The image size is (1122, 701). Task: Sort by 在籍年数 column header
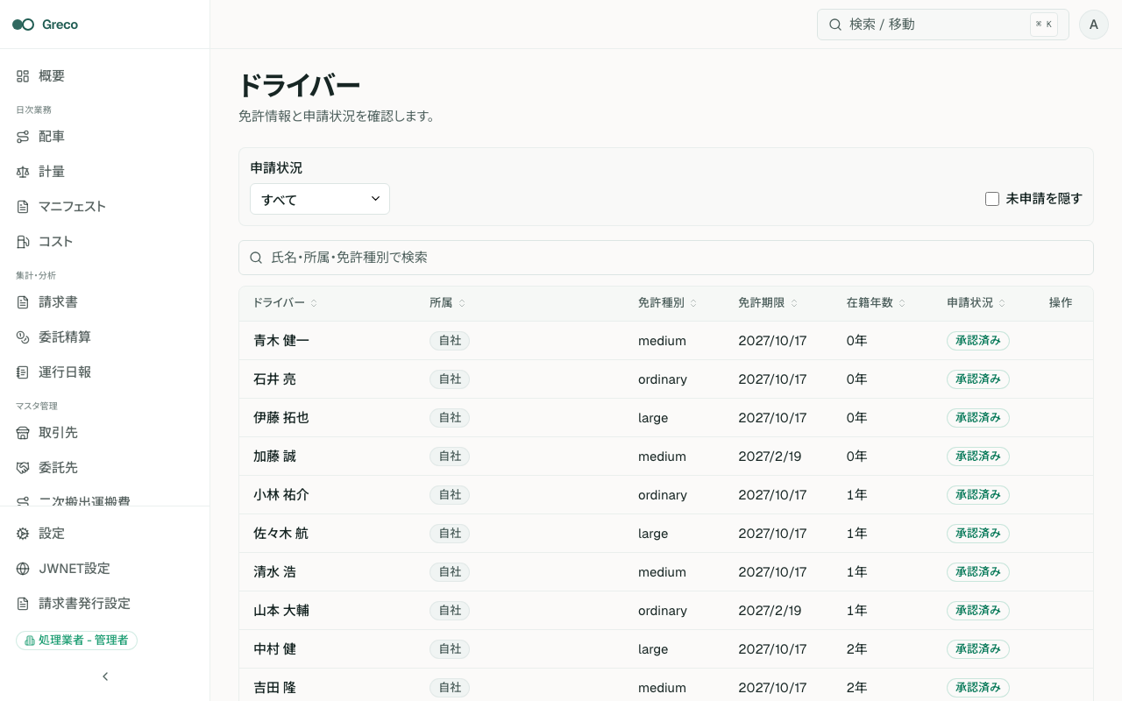pyautogui.click(x=876, y=303)
